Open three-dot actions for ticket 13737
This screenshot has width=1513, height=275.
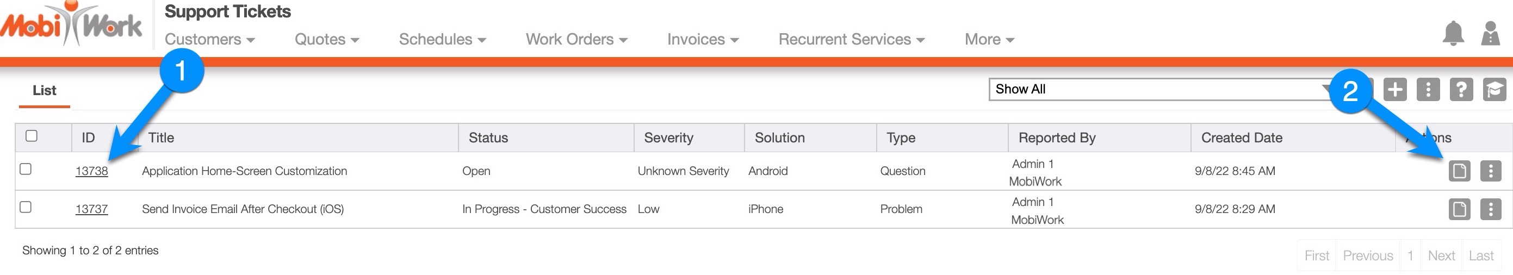tap(1491, 209)
